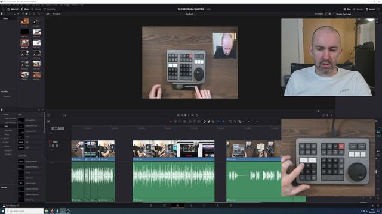Click the timeline horizontal scrollbar
This screenshot has width=382, height=214.
point(202,202)
